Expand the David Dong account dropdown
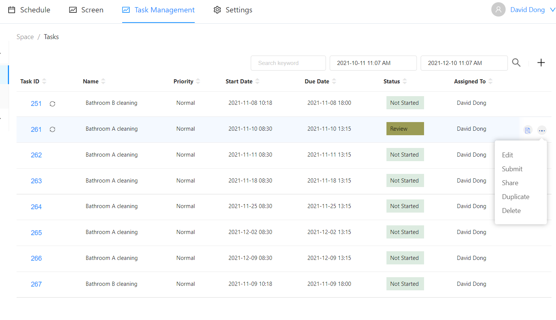556x320 pixels. pyautogui.click(x=552, y=10)
